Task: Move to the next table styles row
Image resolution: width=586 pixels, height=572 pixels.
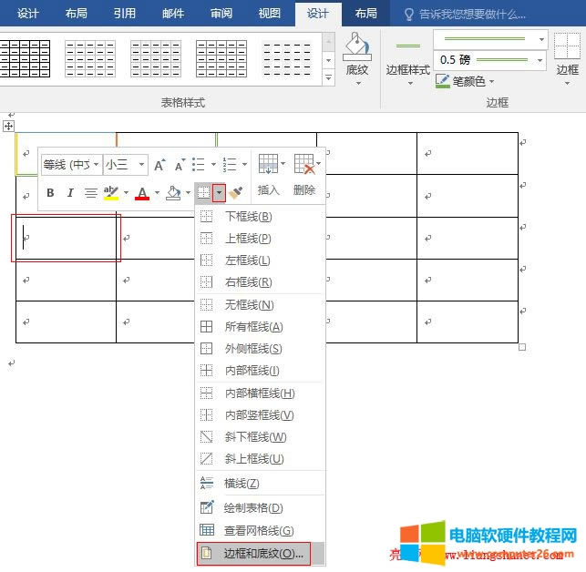Action: coord(328,60)
